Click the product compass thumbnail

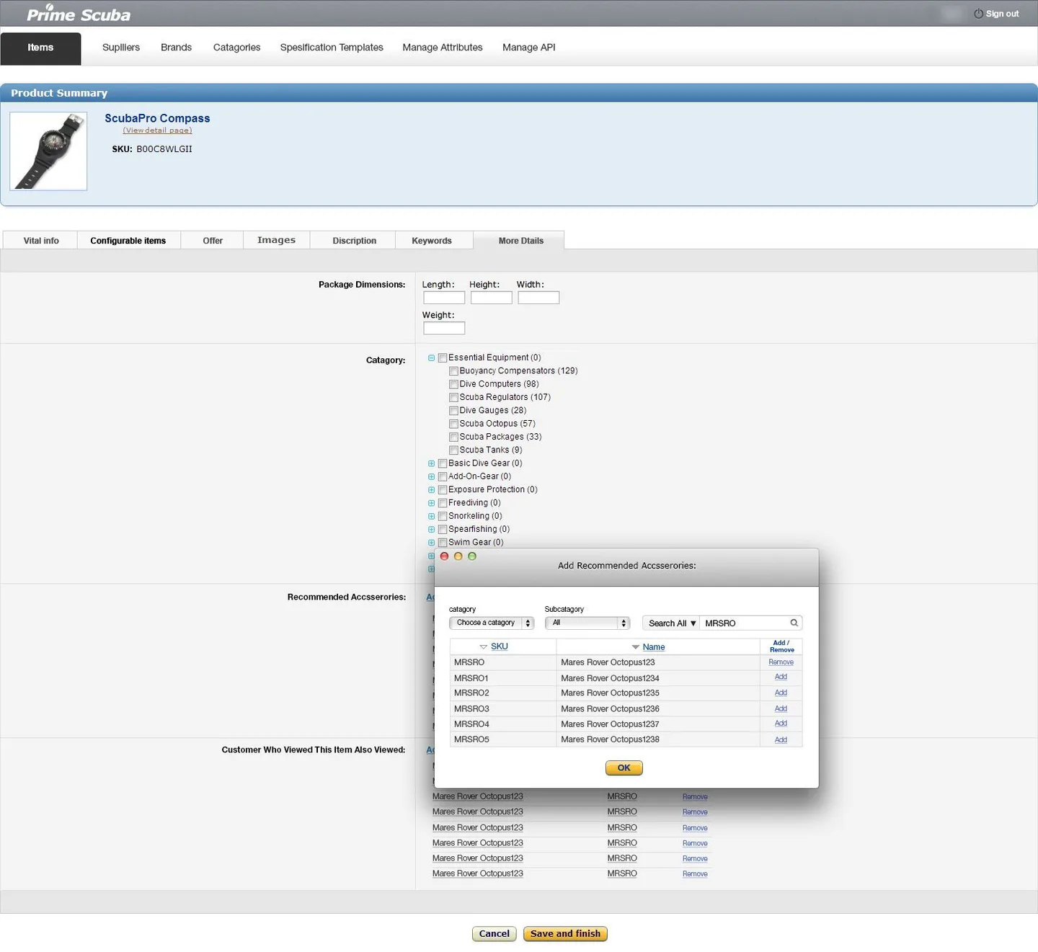pos(48,151)
